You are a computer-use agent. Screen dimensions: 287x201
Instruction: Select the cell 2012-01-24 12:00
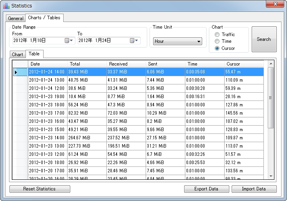click(x=48, y=88)
